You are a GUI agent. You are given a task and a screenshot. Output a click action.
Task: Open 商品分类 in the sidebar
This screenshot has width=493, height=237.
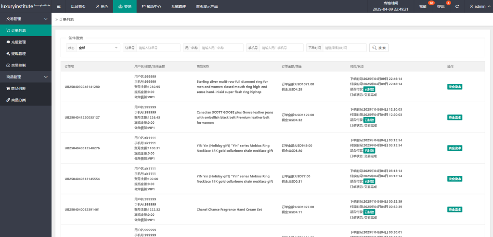pos(26,100)
